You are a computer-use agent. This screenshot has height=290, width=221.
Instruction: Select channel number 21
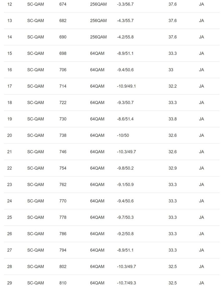coord(10,152)
